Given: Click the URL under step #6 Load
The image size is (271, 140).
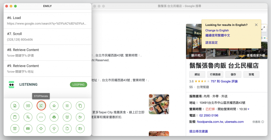Looking at the screenshot, I should click(x=47, y=23).
